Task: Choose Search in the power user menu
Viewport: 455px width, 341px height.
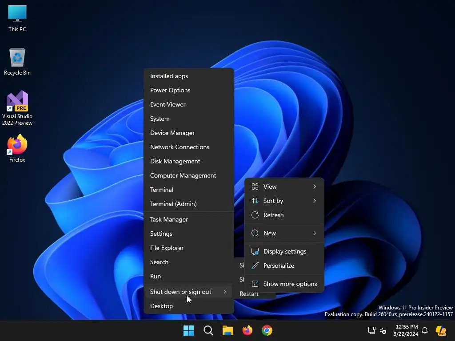Action: pos(189,262)
